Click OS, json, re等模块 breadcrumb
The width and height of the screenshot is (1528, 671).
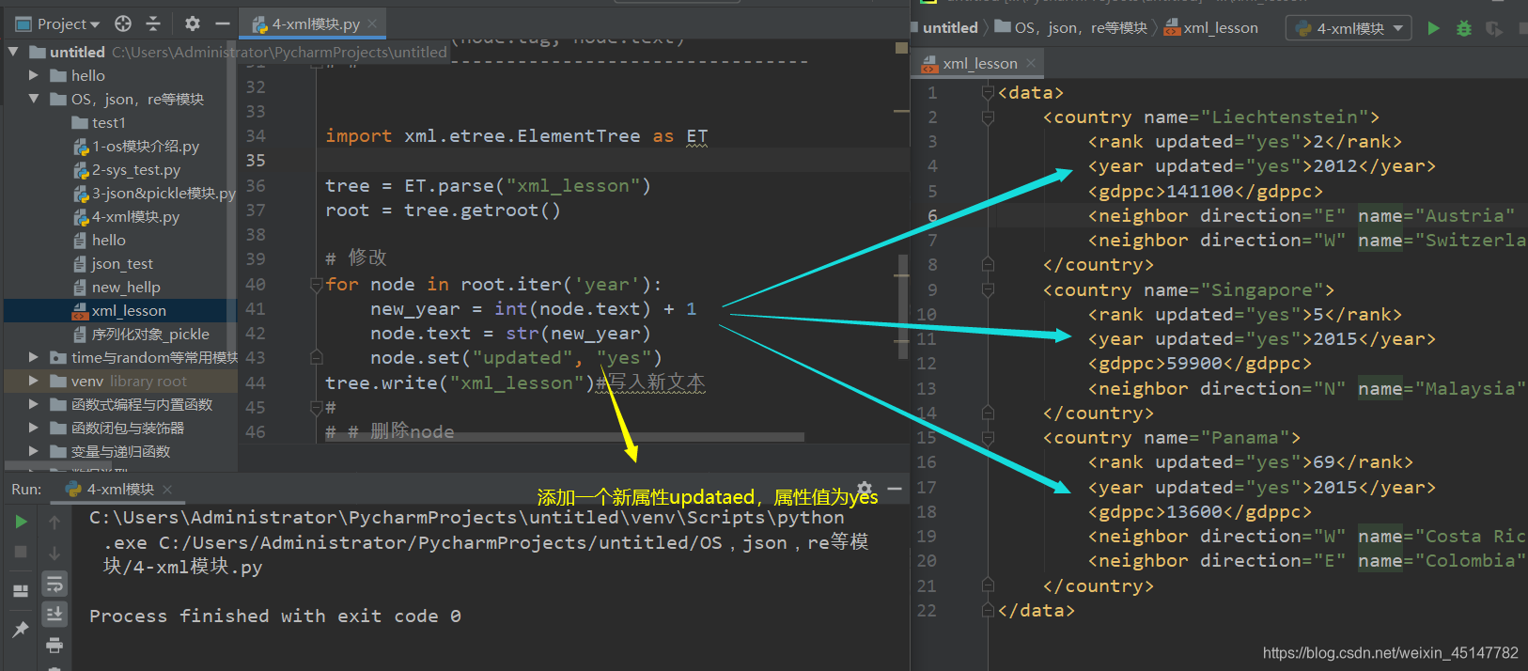(x=1071, y=27)
